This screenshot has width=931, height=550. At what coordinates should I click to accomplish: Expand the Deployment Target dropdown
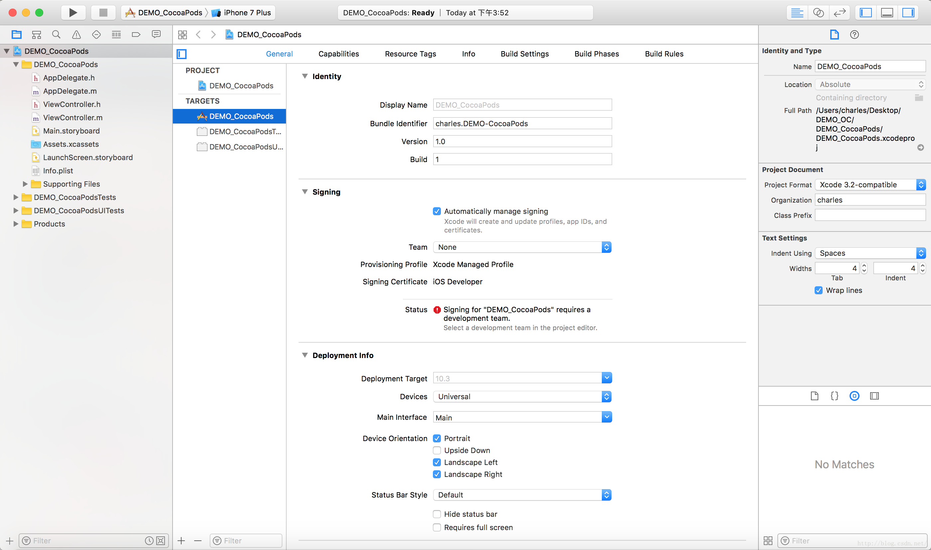(x=607, y=378)
